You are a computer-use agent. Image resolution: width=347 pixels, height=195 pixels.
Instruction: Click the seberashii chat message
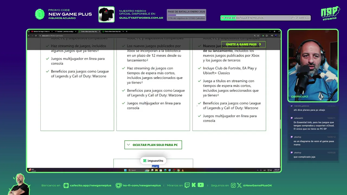point(313,124)
